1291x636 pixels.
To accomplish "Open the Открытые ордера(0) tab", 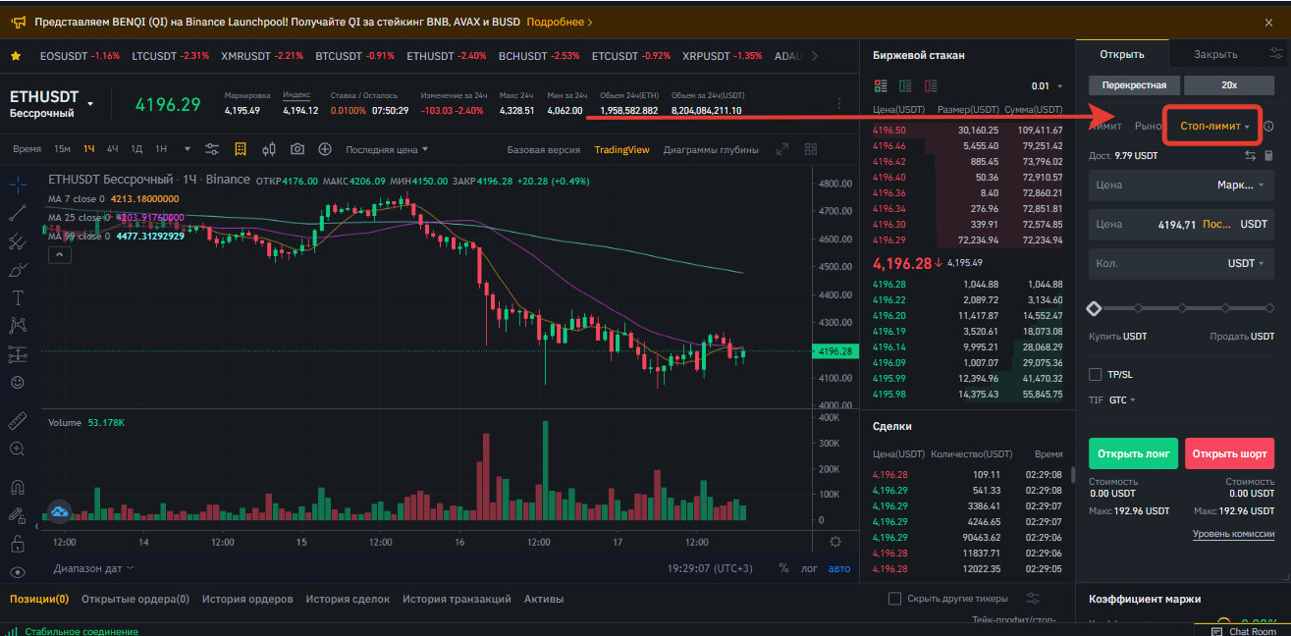I will pyautogui.click(x=135, y=599).
